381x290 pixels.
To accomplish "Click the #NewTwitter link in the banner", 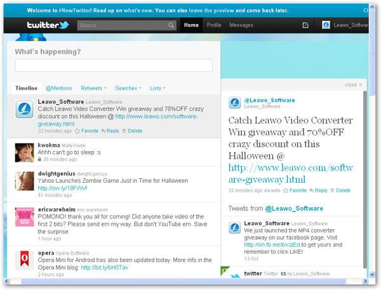I will click(x=75, y=10).
